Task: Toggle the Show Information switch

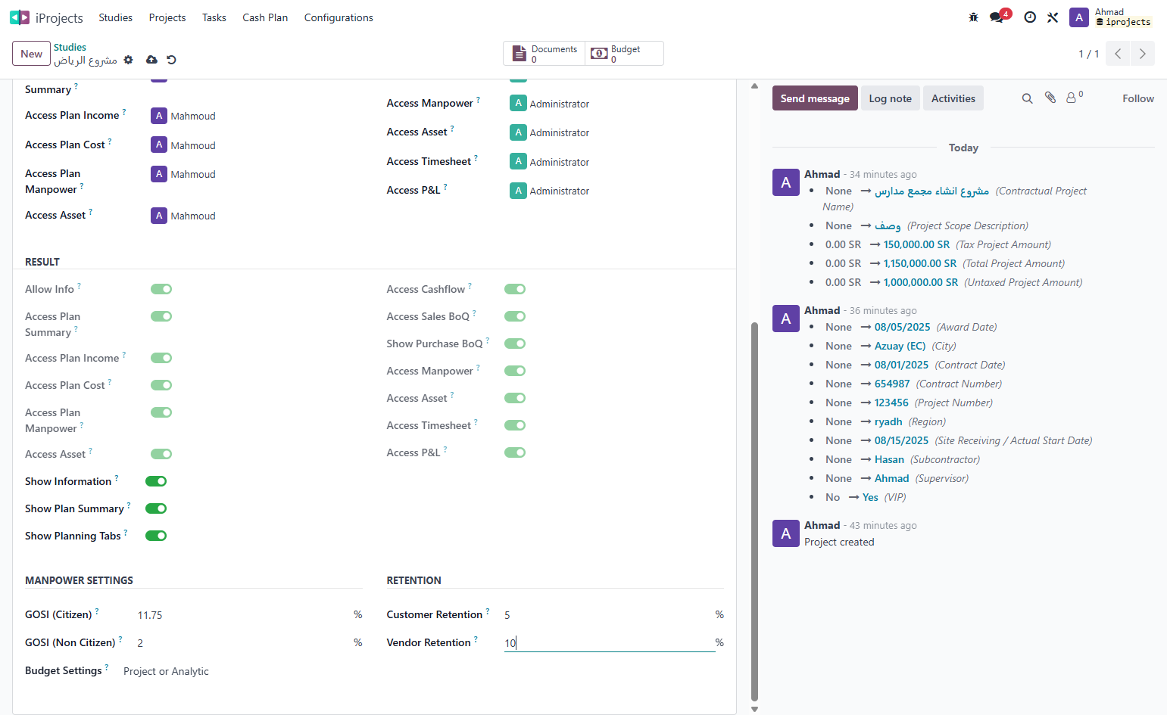Action: [x=156, y=481]
